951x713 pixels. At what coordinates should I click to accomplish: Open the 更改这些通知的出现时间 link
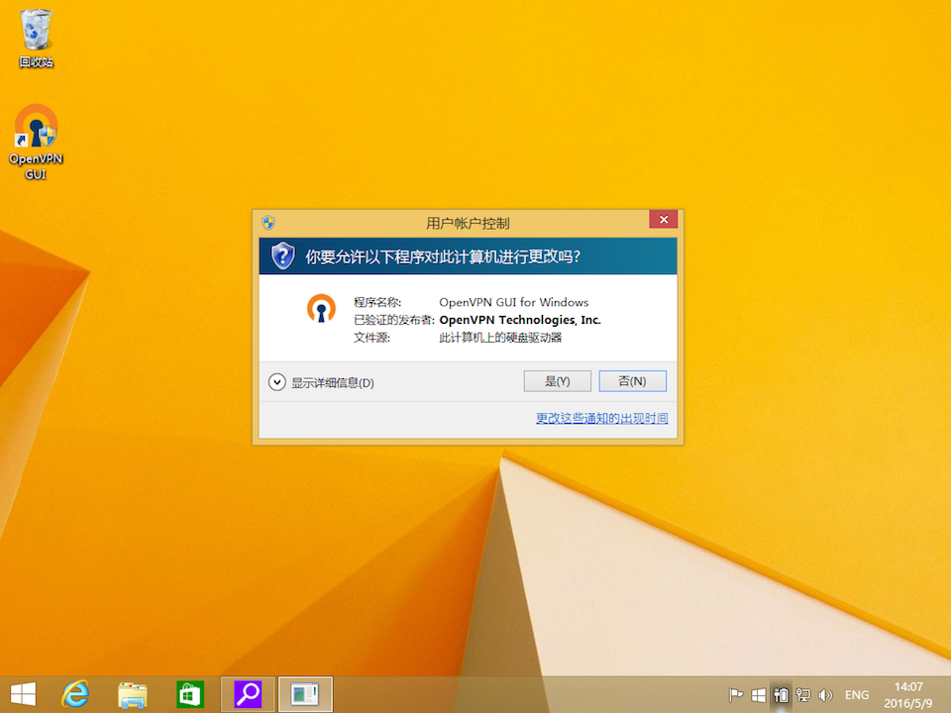tap(601, 418)
